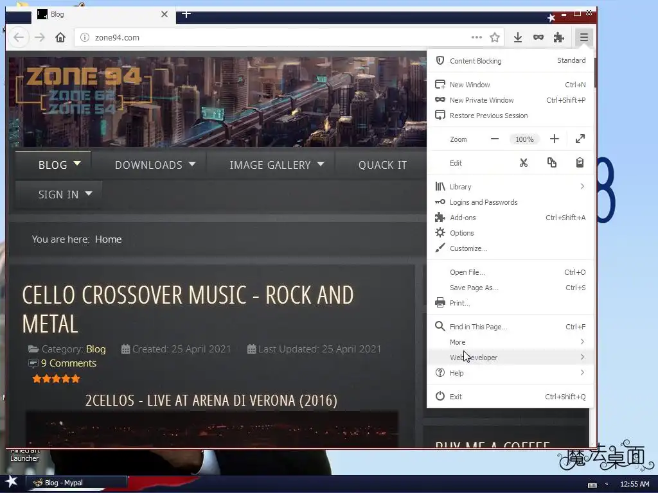Exit the browser via Exit entry
Viewport: 658px width, 493px height.
(x=510, y=397)
